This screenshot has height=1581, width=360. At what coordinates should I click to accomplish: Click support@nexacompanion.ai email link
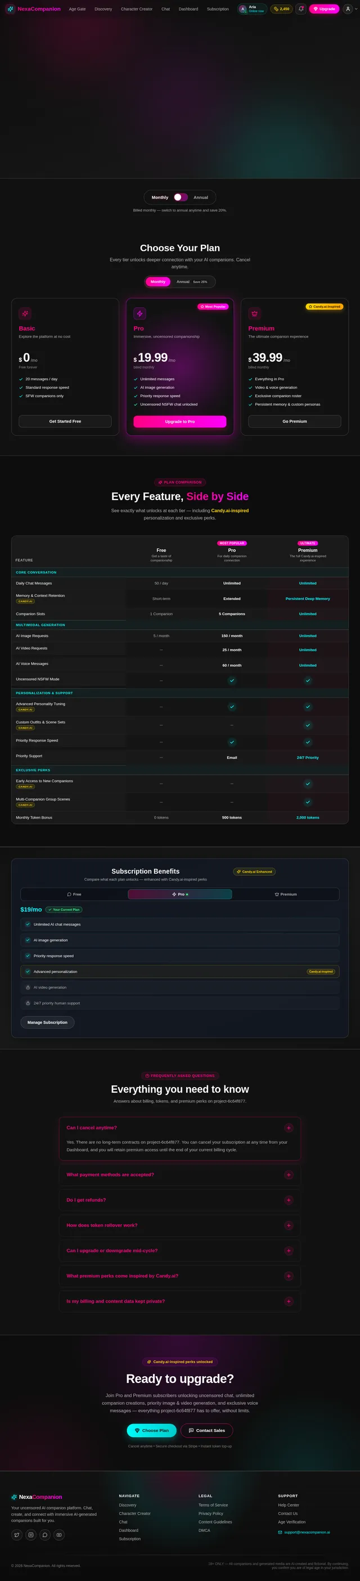pos(307,1533)
